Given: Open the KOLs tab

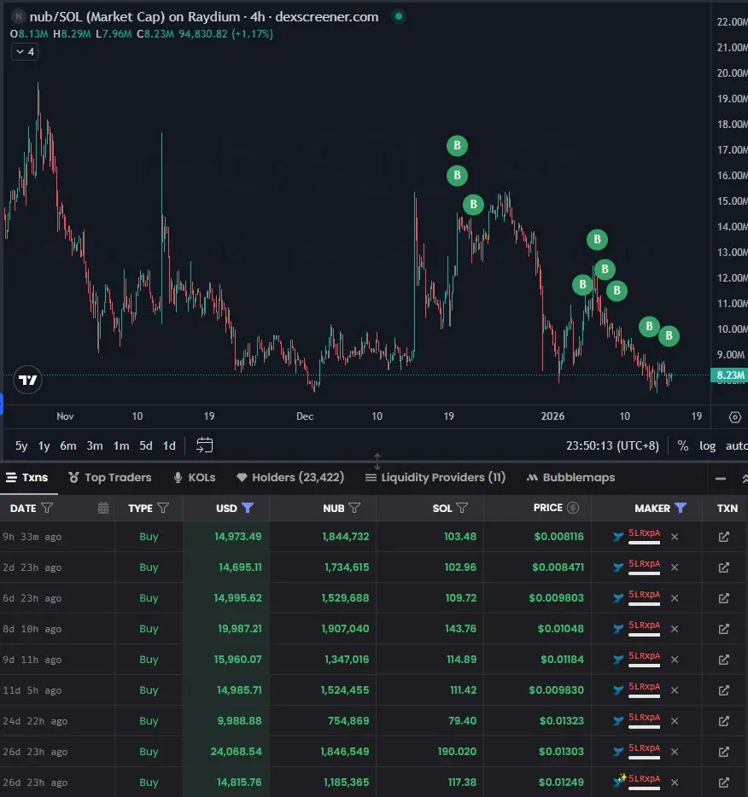Looking at the screenshot, I should click(x=194, y=477).
